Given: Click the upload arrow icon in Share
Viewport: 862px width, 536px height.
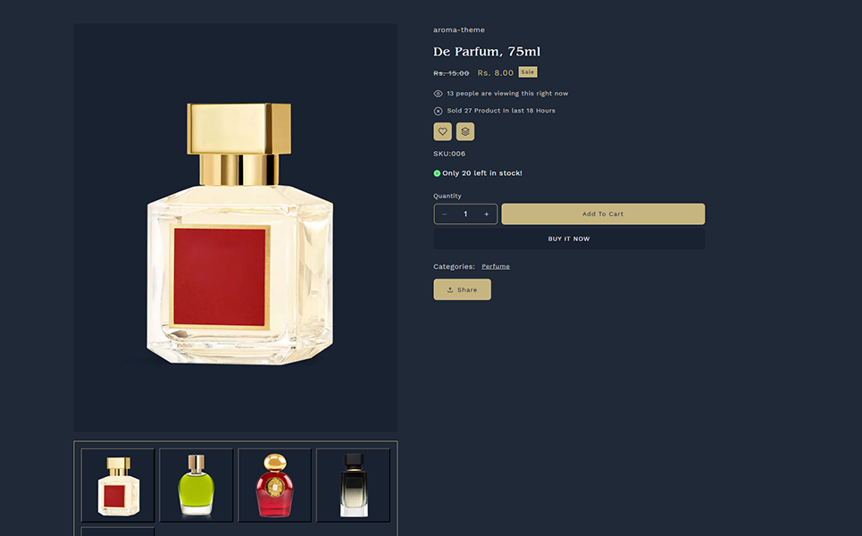Looking at the screenshot, I should pyautogui.click(x=449, y=289).
